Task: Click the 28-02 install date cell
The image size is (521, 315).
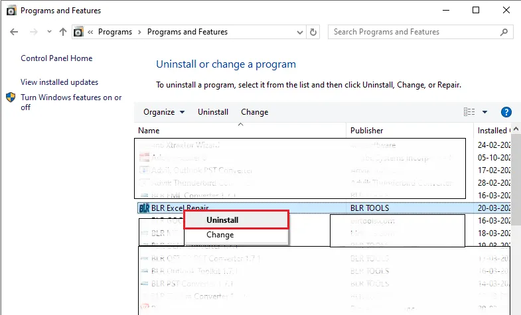Action: click(494, 183)
